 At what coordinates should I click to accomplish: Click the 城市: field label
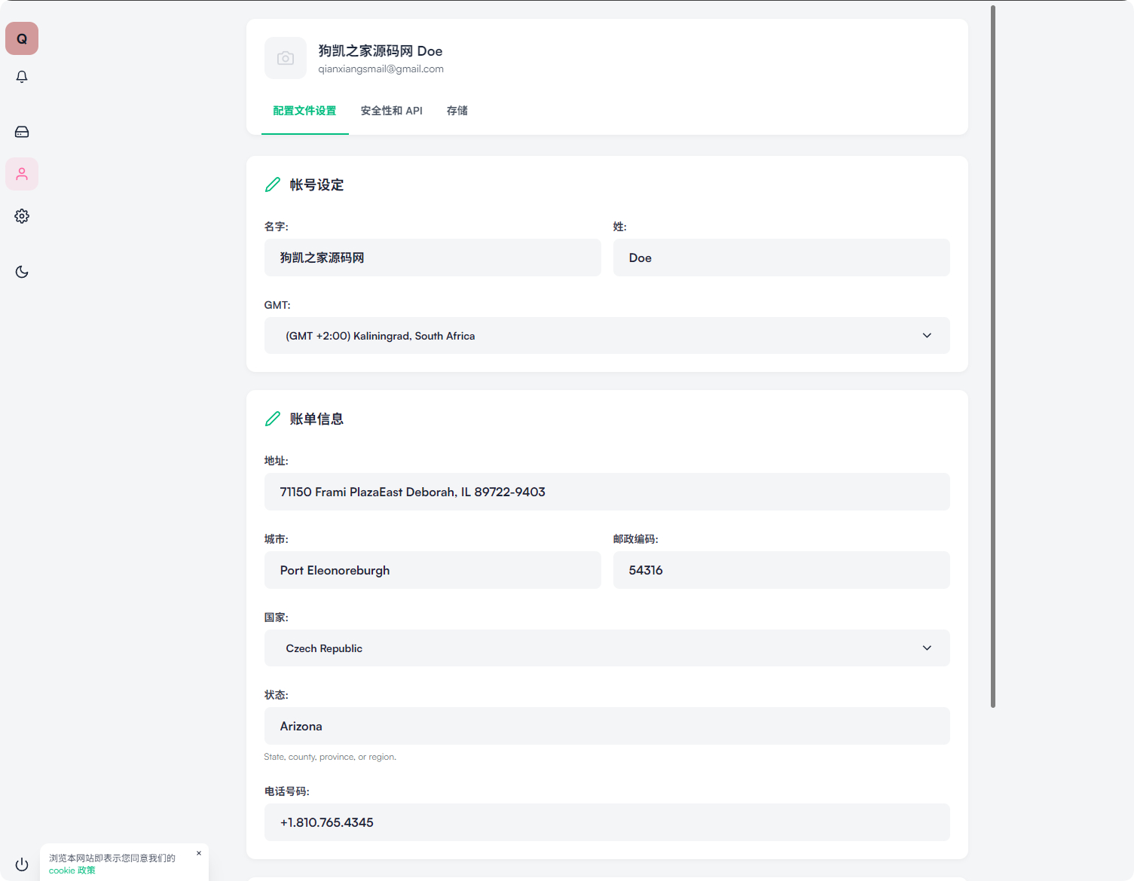point(277,539)
